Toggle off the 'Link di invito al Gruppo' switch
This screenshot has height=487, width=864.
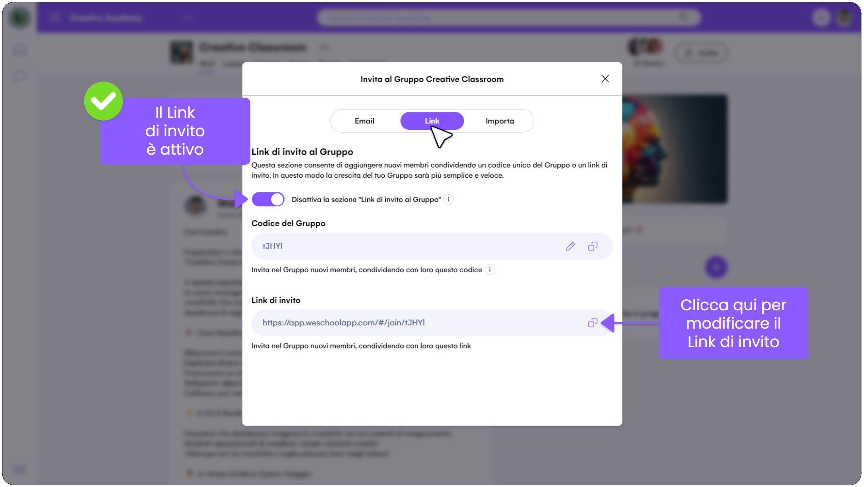click(268, 199)
